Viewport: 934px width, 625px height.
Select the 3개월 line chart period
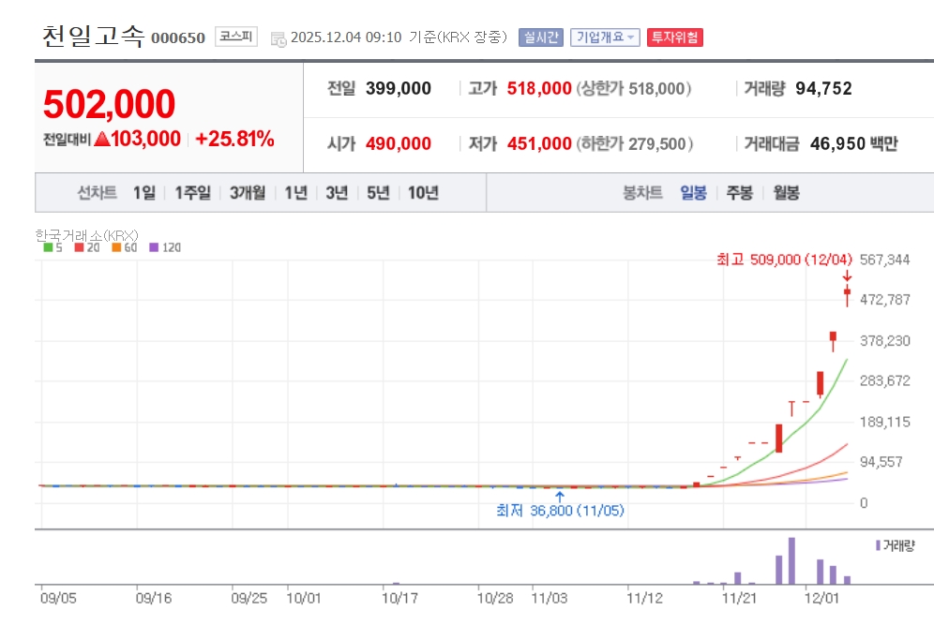pos(248,193)
